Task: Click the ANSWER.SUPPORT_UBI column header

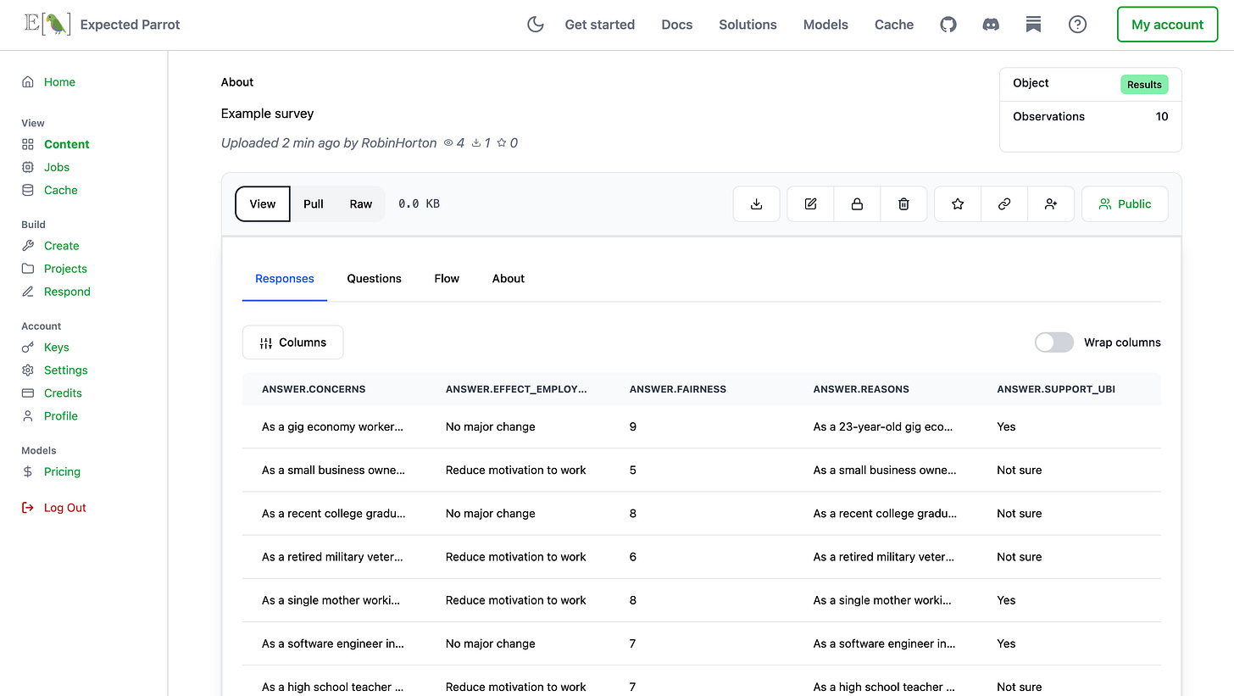Action: coord(1056,389)
